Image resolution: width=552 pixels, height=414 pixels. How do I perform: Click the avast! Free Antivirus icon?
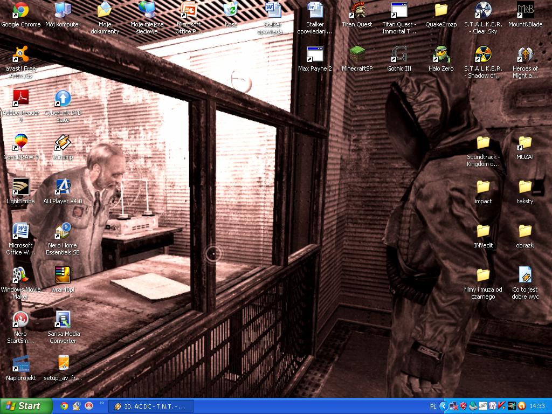(20, 55)
